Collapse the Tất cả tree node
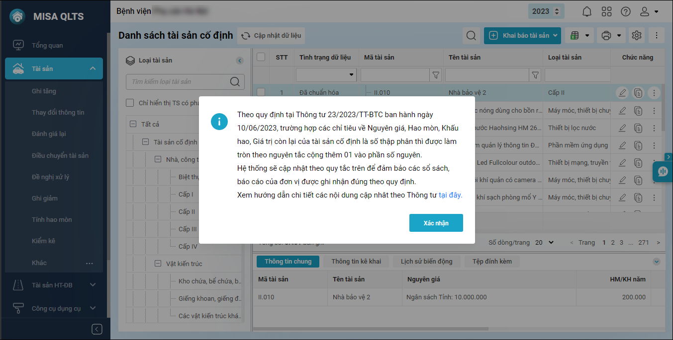 click(x=132, y=124)
